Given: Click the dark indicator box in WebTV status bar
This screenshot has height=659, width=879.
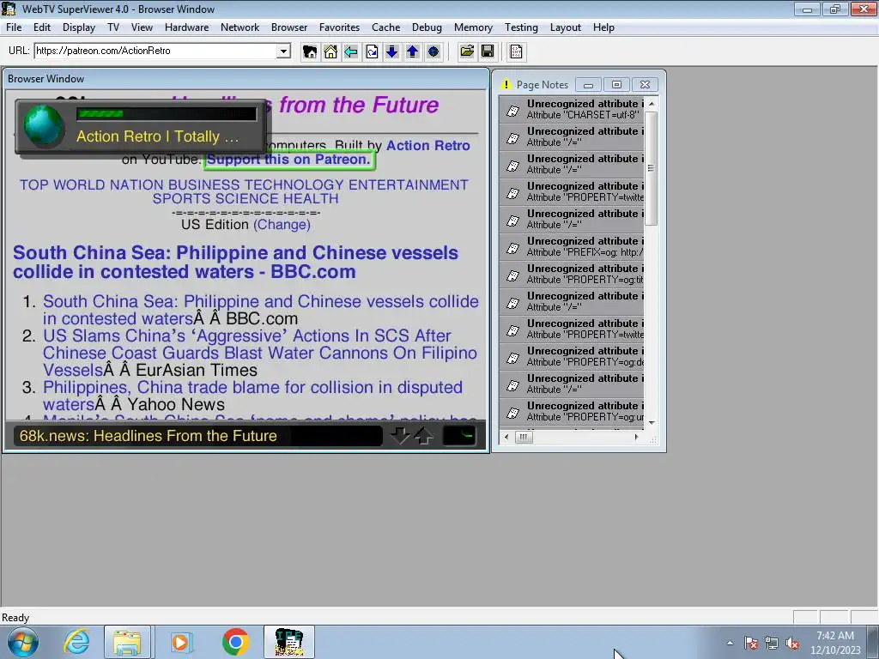Looking at the screenshot, I should [x=459, y=435].
